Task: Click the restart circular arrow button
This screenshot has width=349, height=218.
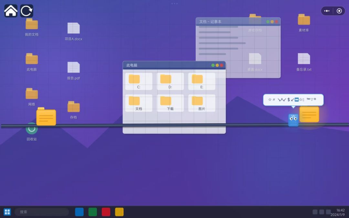Action: coord(27,11)
